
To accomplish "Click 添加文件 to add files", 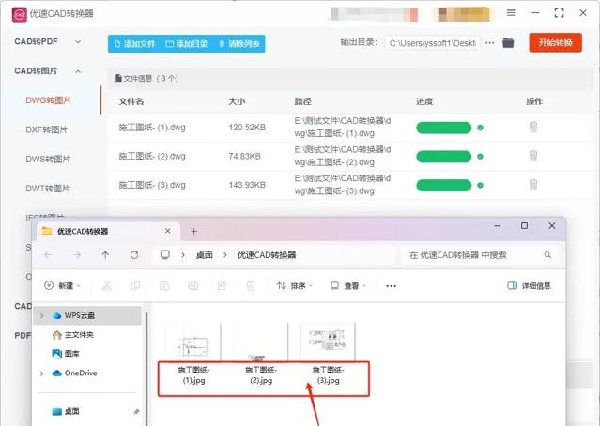I will click(134, 44).
